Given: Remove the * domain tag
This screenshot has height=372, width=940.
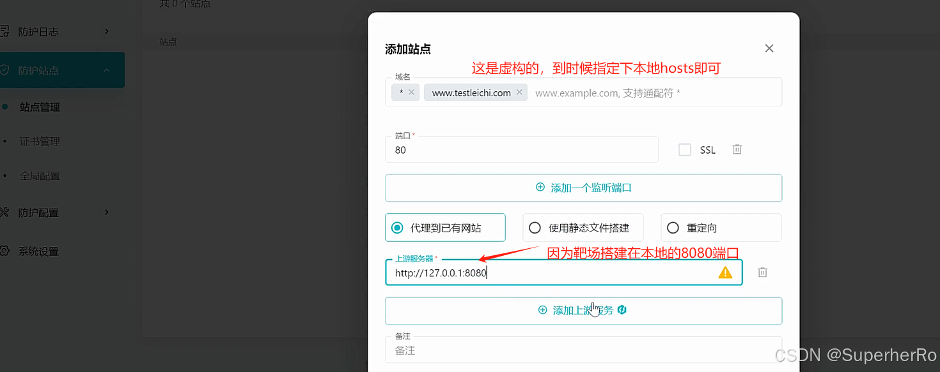Looking at the screenshot, I should [411, 93].
